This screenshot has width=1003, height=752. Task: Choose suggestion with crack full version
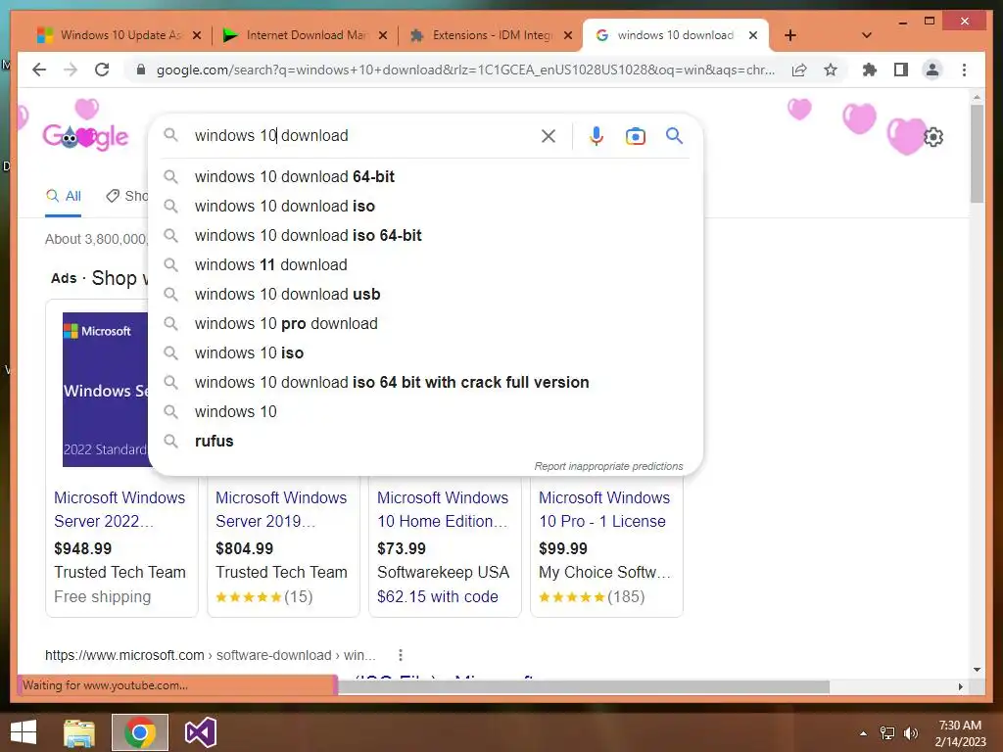pyautogui.click(x=425, y=383)
